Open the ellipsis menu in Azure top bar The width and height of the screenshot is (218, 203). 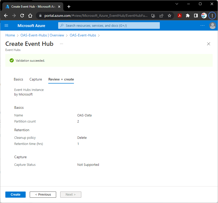[x=203, y=25]
